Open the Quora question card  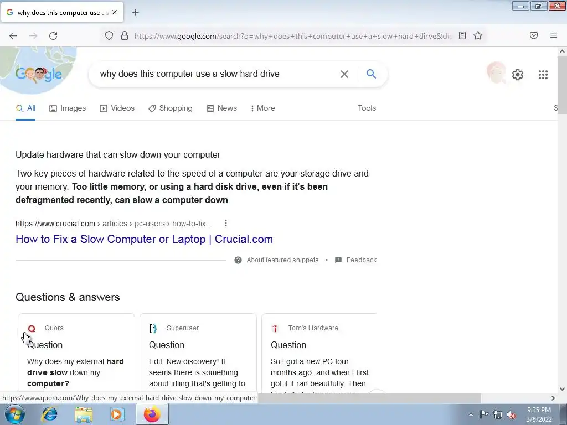[x=76, y=354]
